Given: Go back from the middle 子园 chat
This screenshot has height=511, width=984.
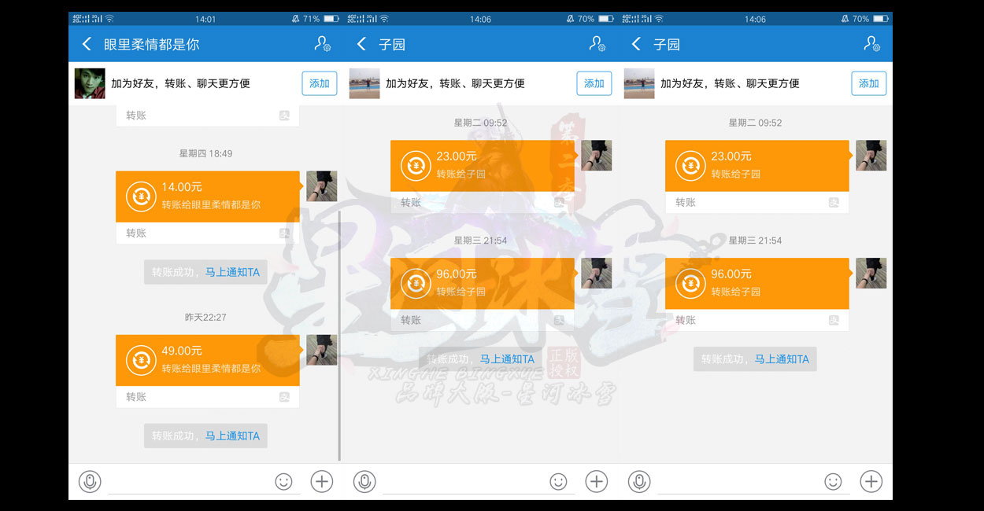Looking at the screenshot, I should pyautogui.click(x=361, y=45).
